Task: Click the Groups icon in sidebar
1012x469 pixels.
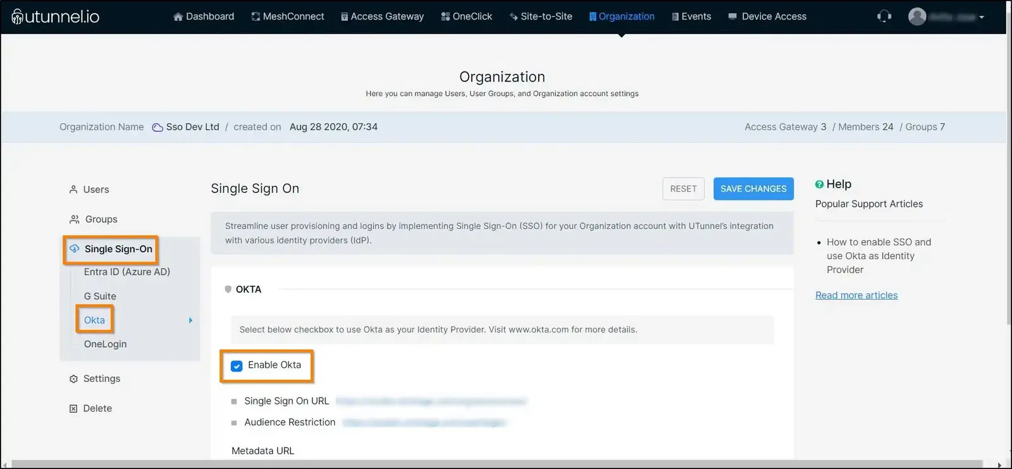Action: click(74, 219)
